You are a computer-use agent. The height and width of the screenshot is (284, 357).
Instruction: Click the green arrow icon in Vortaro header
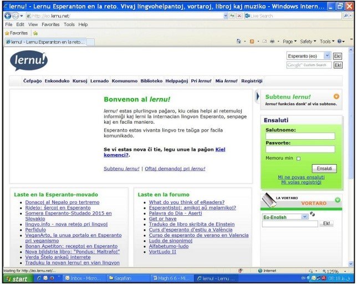pyautogui.click(x=338, y=200)
